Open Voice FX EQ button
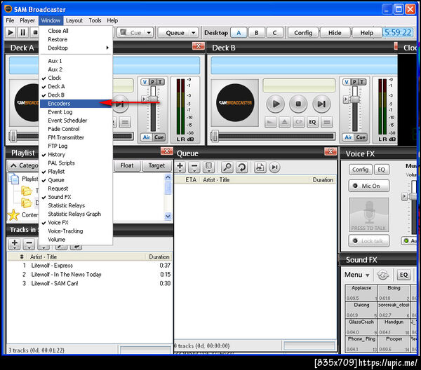 [x=381, y=170]
